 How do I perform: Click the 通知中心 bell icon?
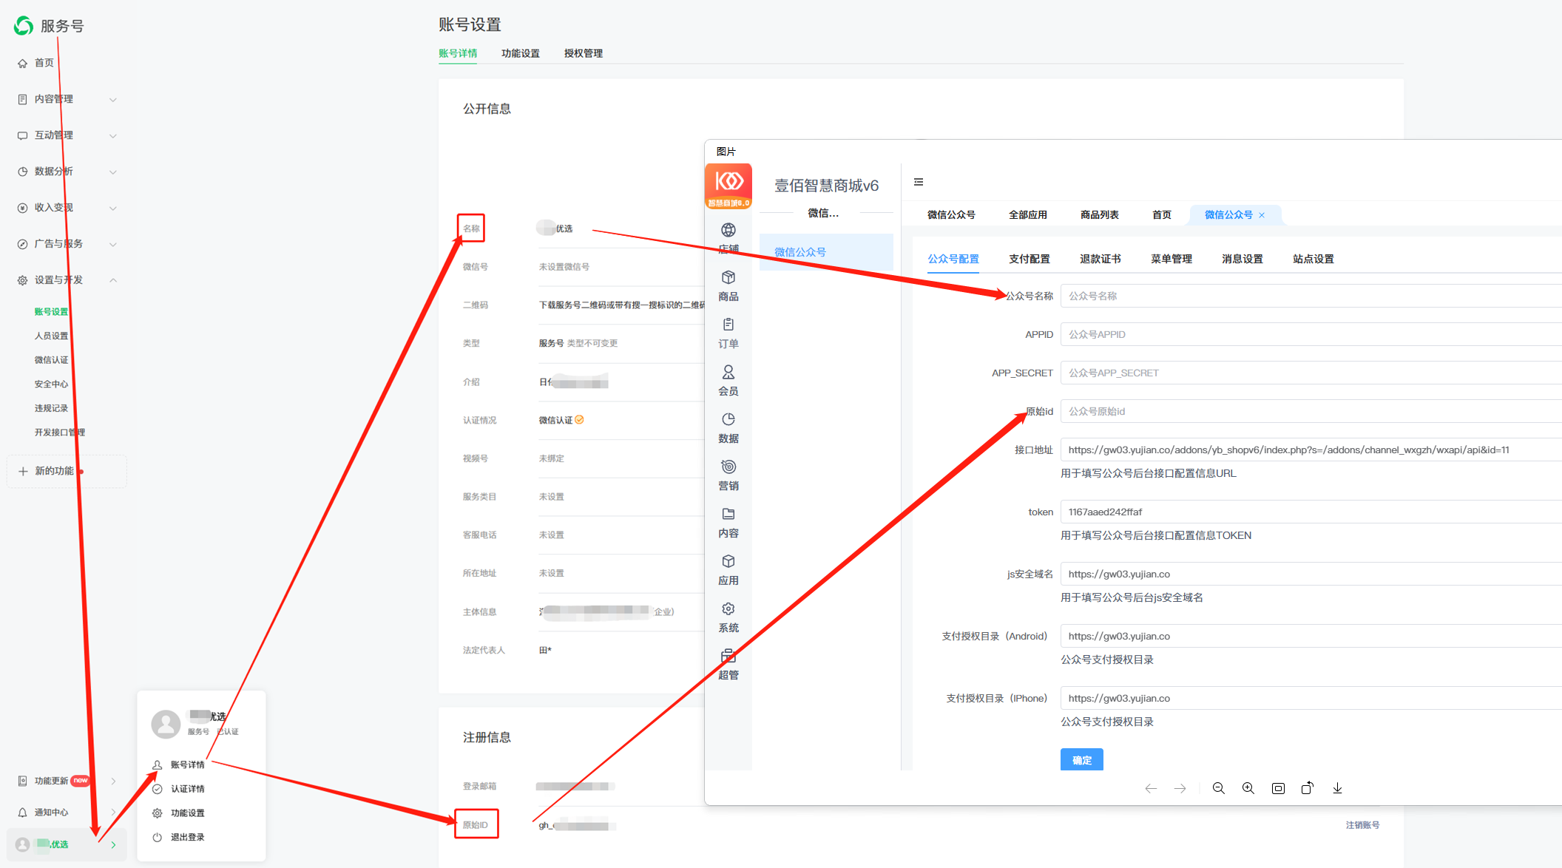[22, 813]
